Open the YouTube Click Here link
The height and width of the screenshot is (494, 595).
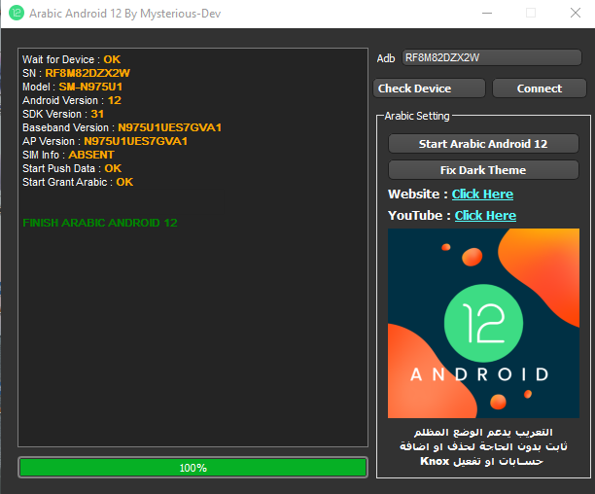485,216
